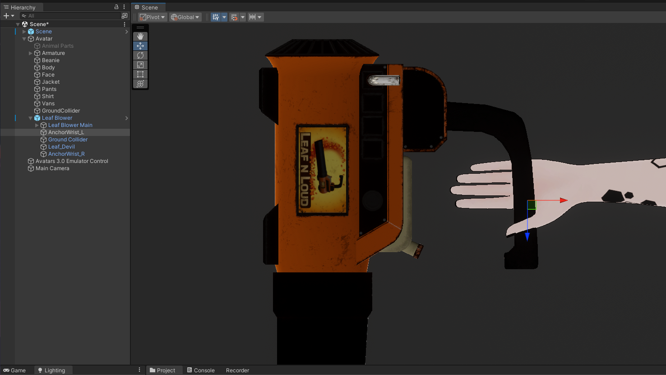666x375 pixels.
Task: Open the Hierarchy search-by-type window icon
Action: pos(125,16)
